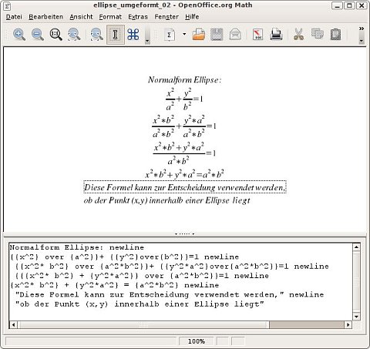
Task: Click the Cut scissors icon
Action: [298, 35]
